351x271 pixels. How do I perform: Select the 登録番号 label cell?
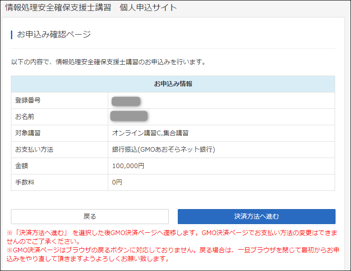pos(60,101)
